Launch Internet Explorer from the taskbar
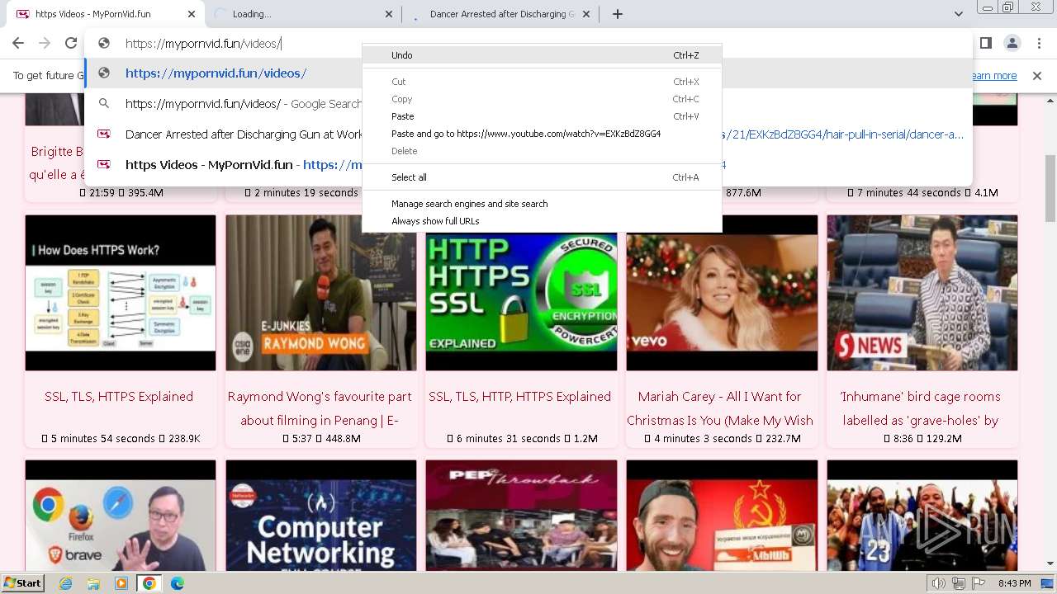Viewport: 1057px width, 594px height. (65, 583)
